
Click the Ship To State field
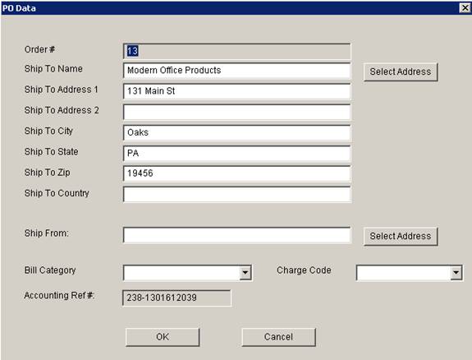pyautogui.click(x=236, y=154)
